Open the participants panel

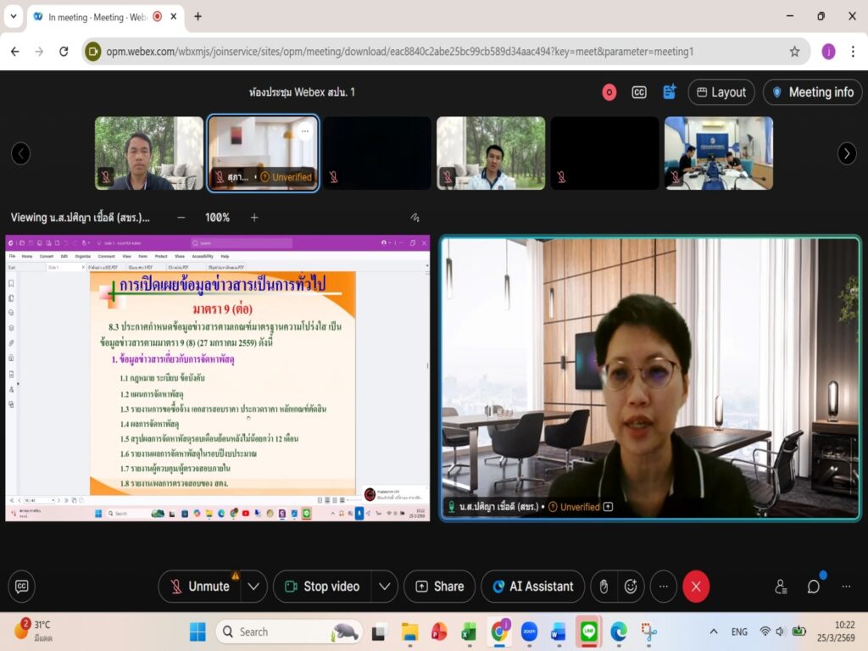pyautogui.click(x=781, y=587)
